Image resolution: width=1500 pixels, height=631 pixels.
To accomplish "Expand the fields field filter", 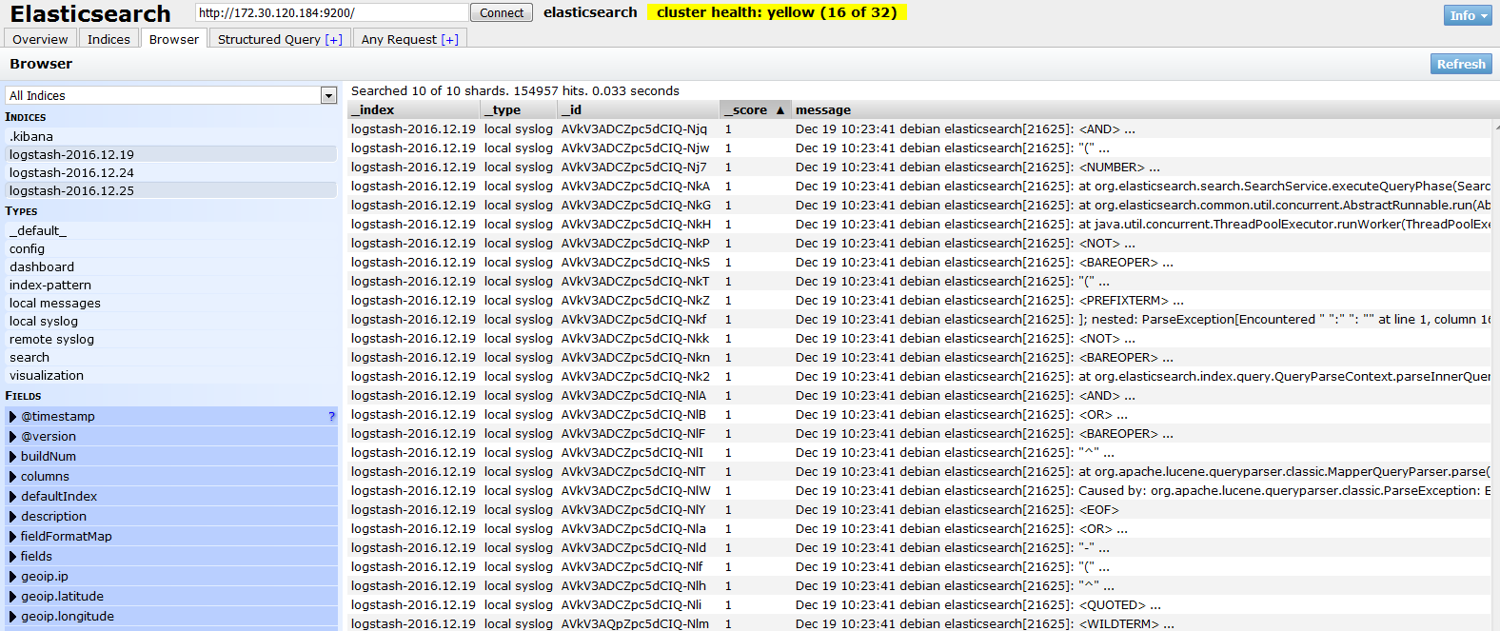I will [171, 556].
